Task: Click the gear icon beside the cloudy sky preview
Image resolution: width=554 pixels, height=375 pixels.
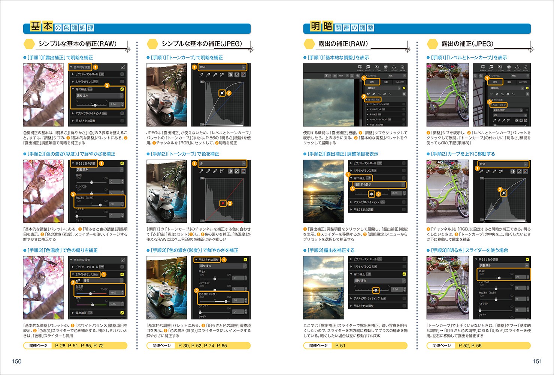Action: click(x=404, y=94)
